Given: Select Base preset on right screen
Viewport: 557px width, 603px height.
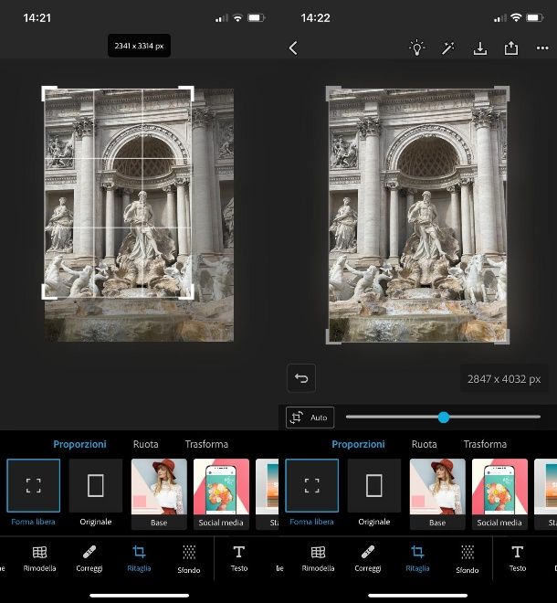Looking at the screenshot, I should tap(437, 493).
